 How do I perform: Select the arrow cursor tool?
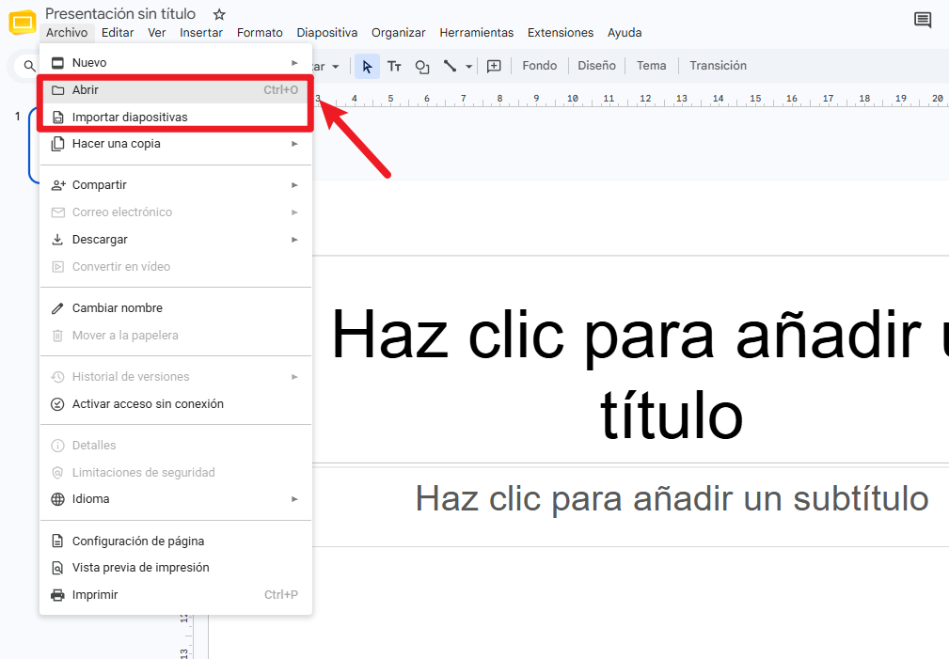tap(367, 66)
